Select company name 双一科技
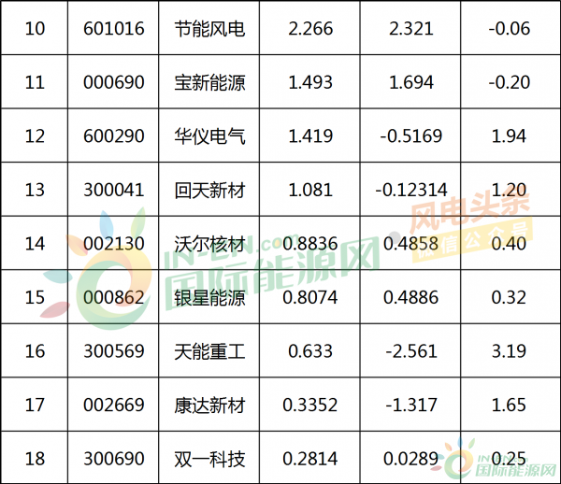The height and width of the screenshot is (484, 561). pos(209,459)
